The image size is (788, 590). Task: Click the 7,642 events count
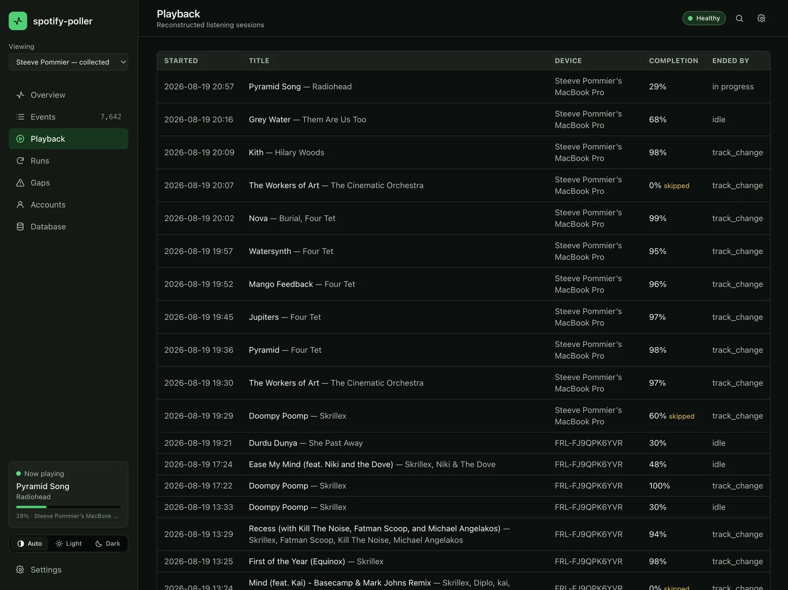coord(111,117)
